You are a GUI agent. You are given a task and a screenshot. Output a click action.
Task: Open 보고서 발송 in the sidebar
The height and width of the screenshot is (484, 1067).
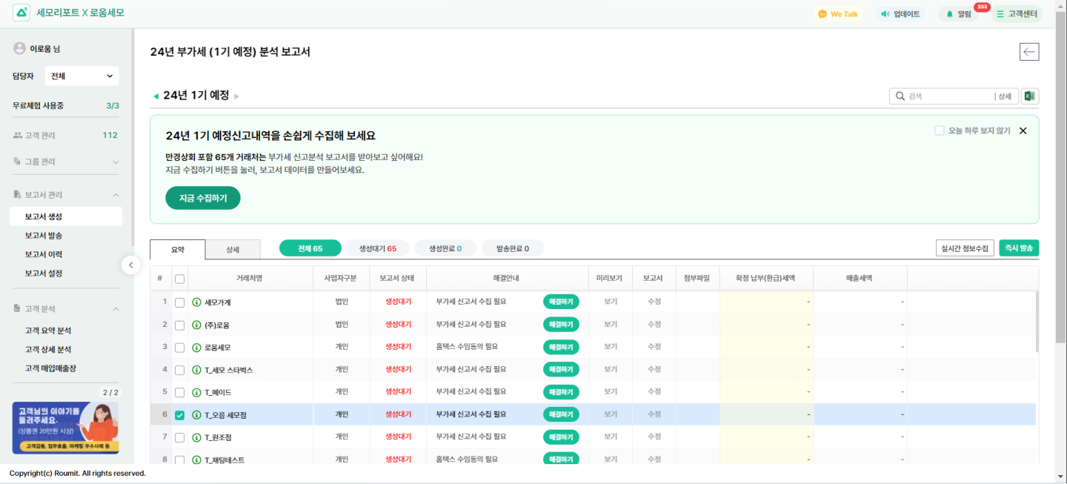pyautogui.click(x=44, y=236)
